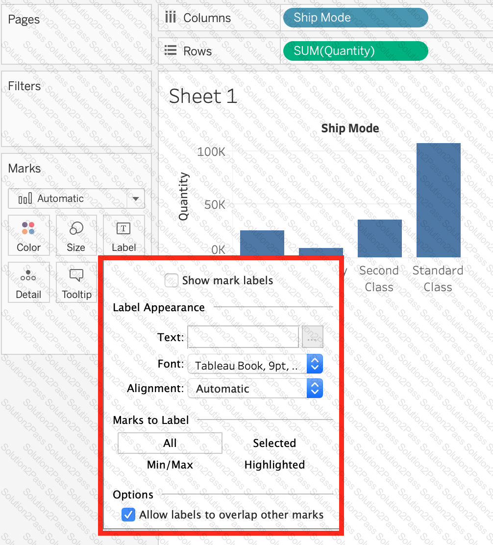Open the Detail marks card
Screen dimensions: 493x545
tap(28, 283)
